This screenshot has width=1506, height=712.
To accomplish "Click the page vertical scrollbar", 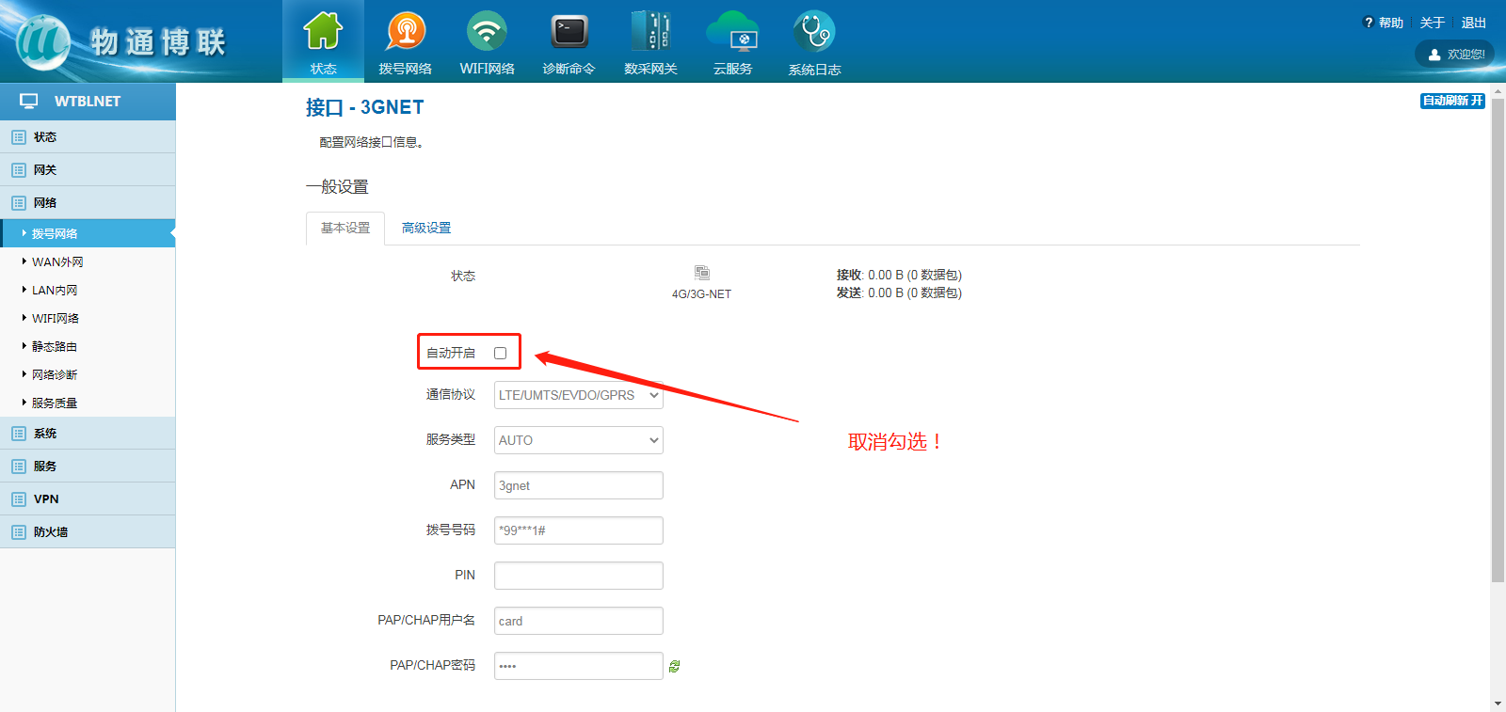I will (1498, 339).
